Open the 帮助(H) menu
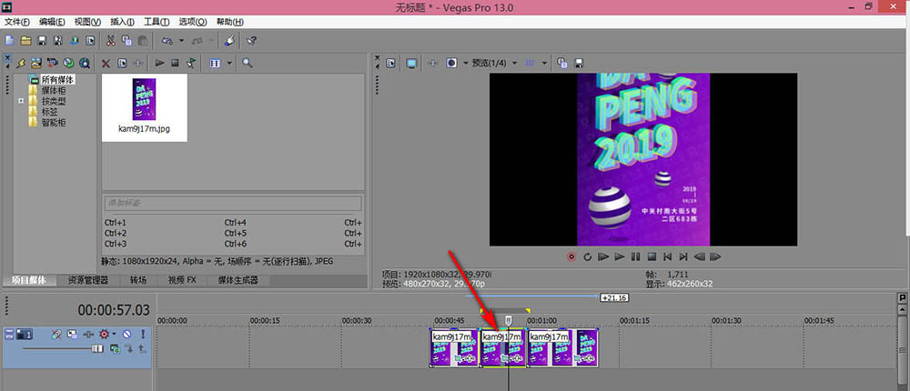910x391 pixels. pos(230,22)
